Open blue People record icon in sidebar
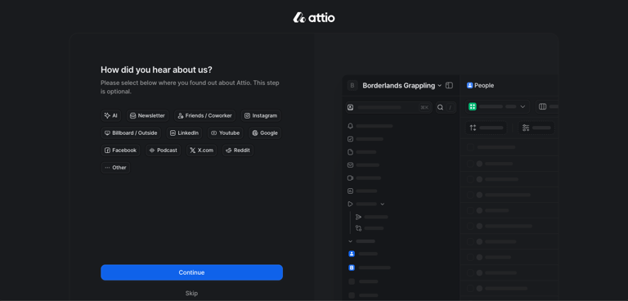 [352, 254]
